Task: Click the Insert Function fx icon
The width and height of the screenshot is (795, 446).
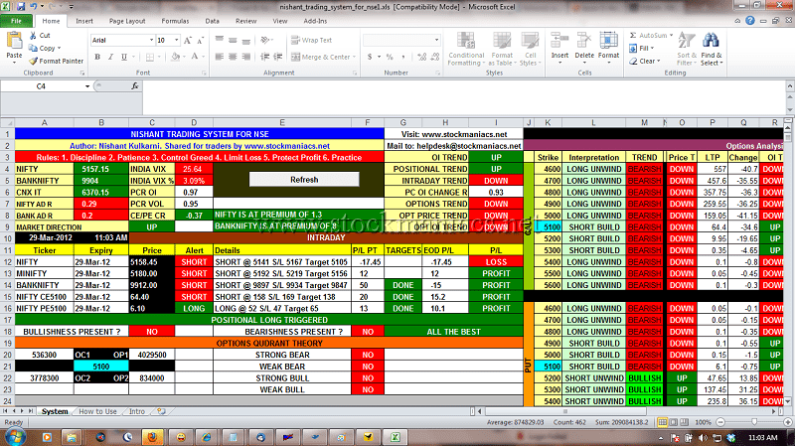Action: tap(135, 86)
